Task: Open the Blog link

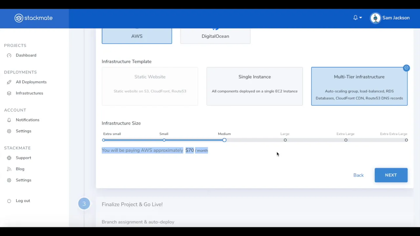Action: pyautogui.click(x=20, y=169)
